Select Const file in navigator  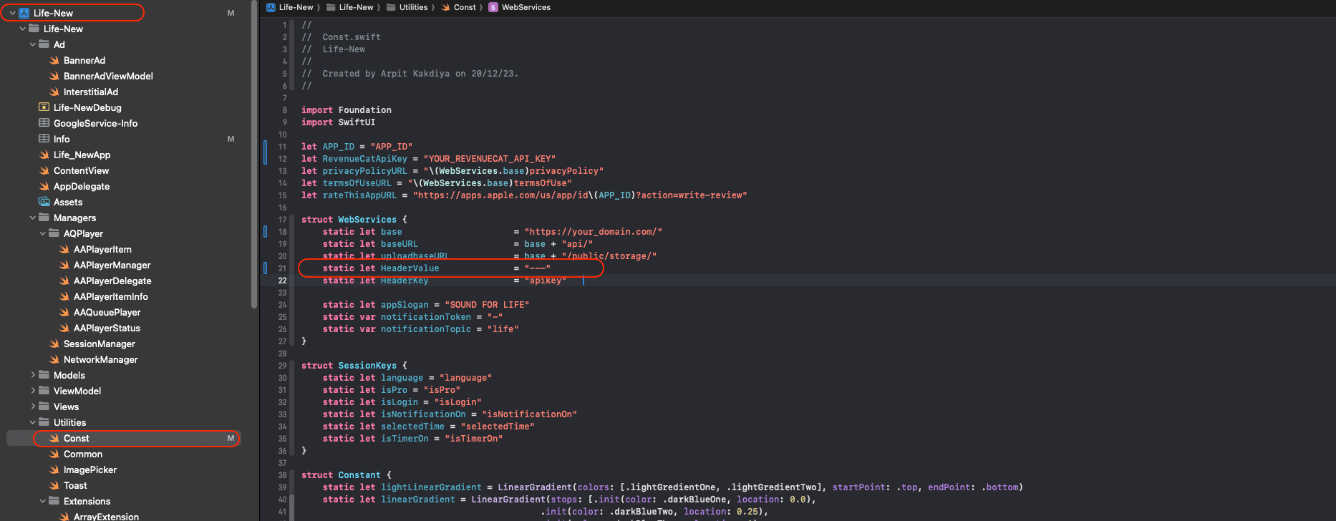[x=123, y=438]
